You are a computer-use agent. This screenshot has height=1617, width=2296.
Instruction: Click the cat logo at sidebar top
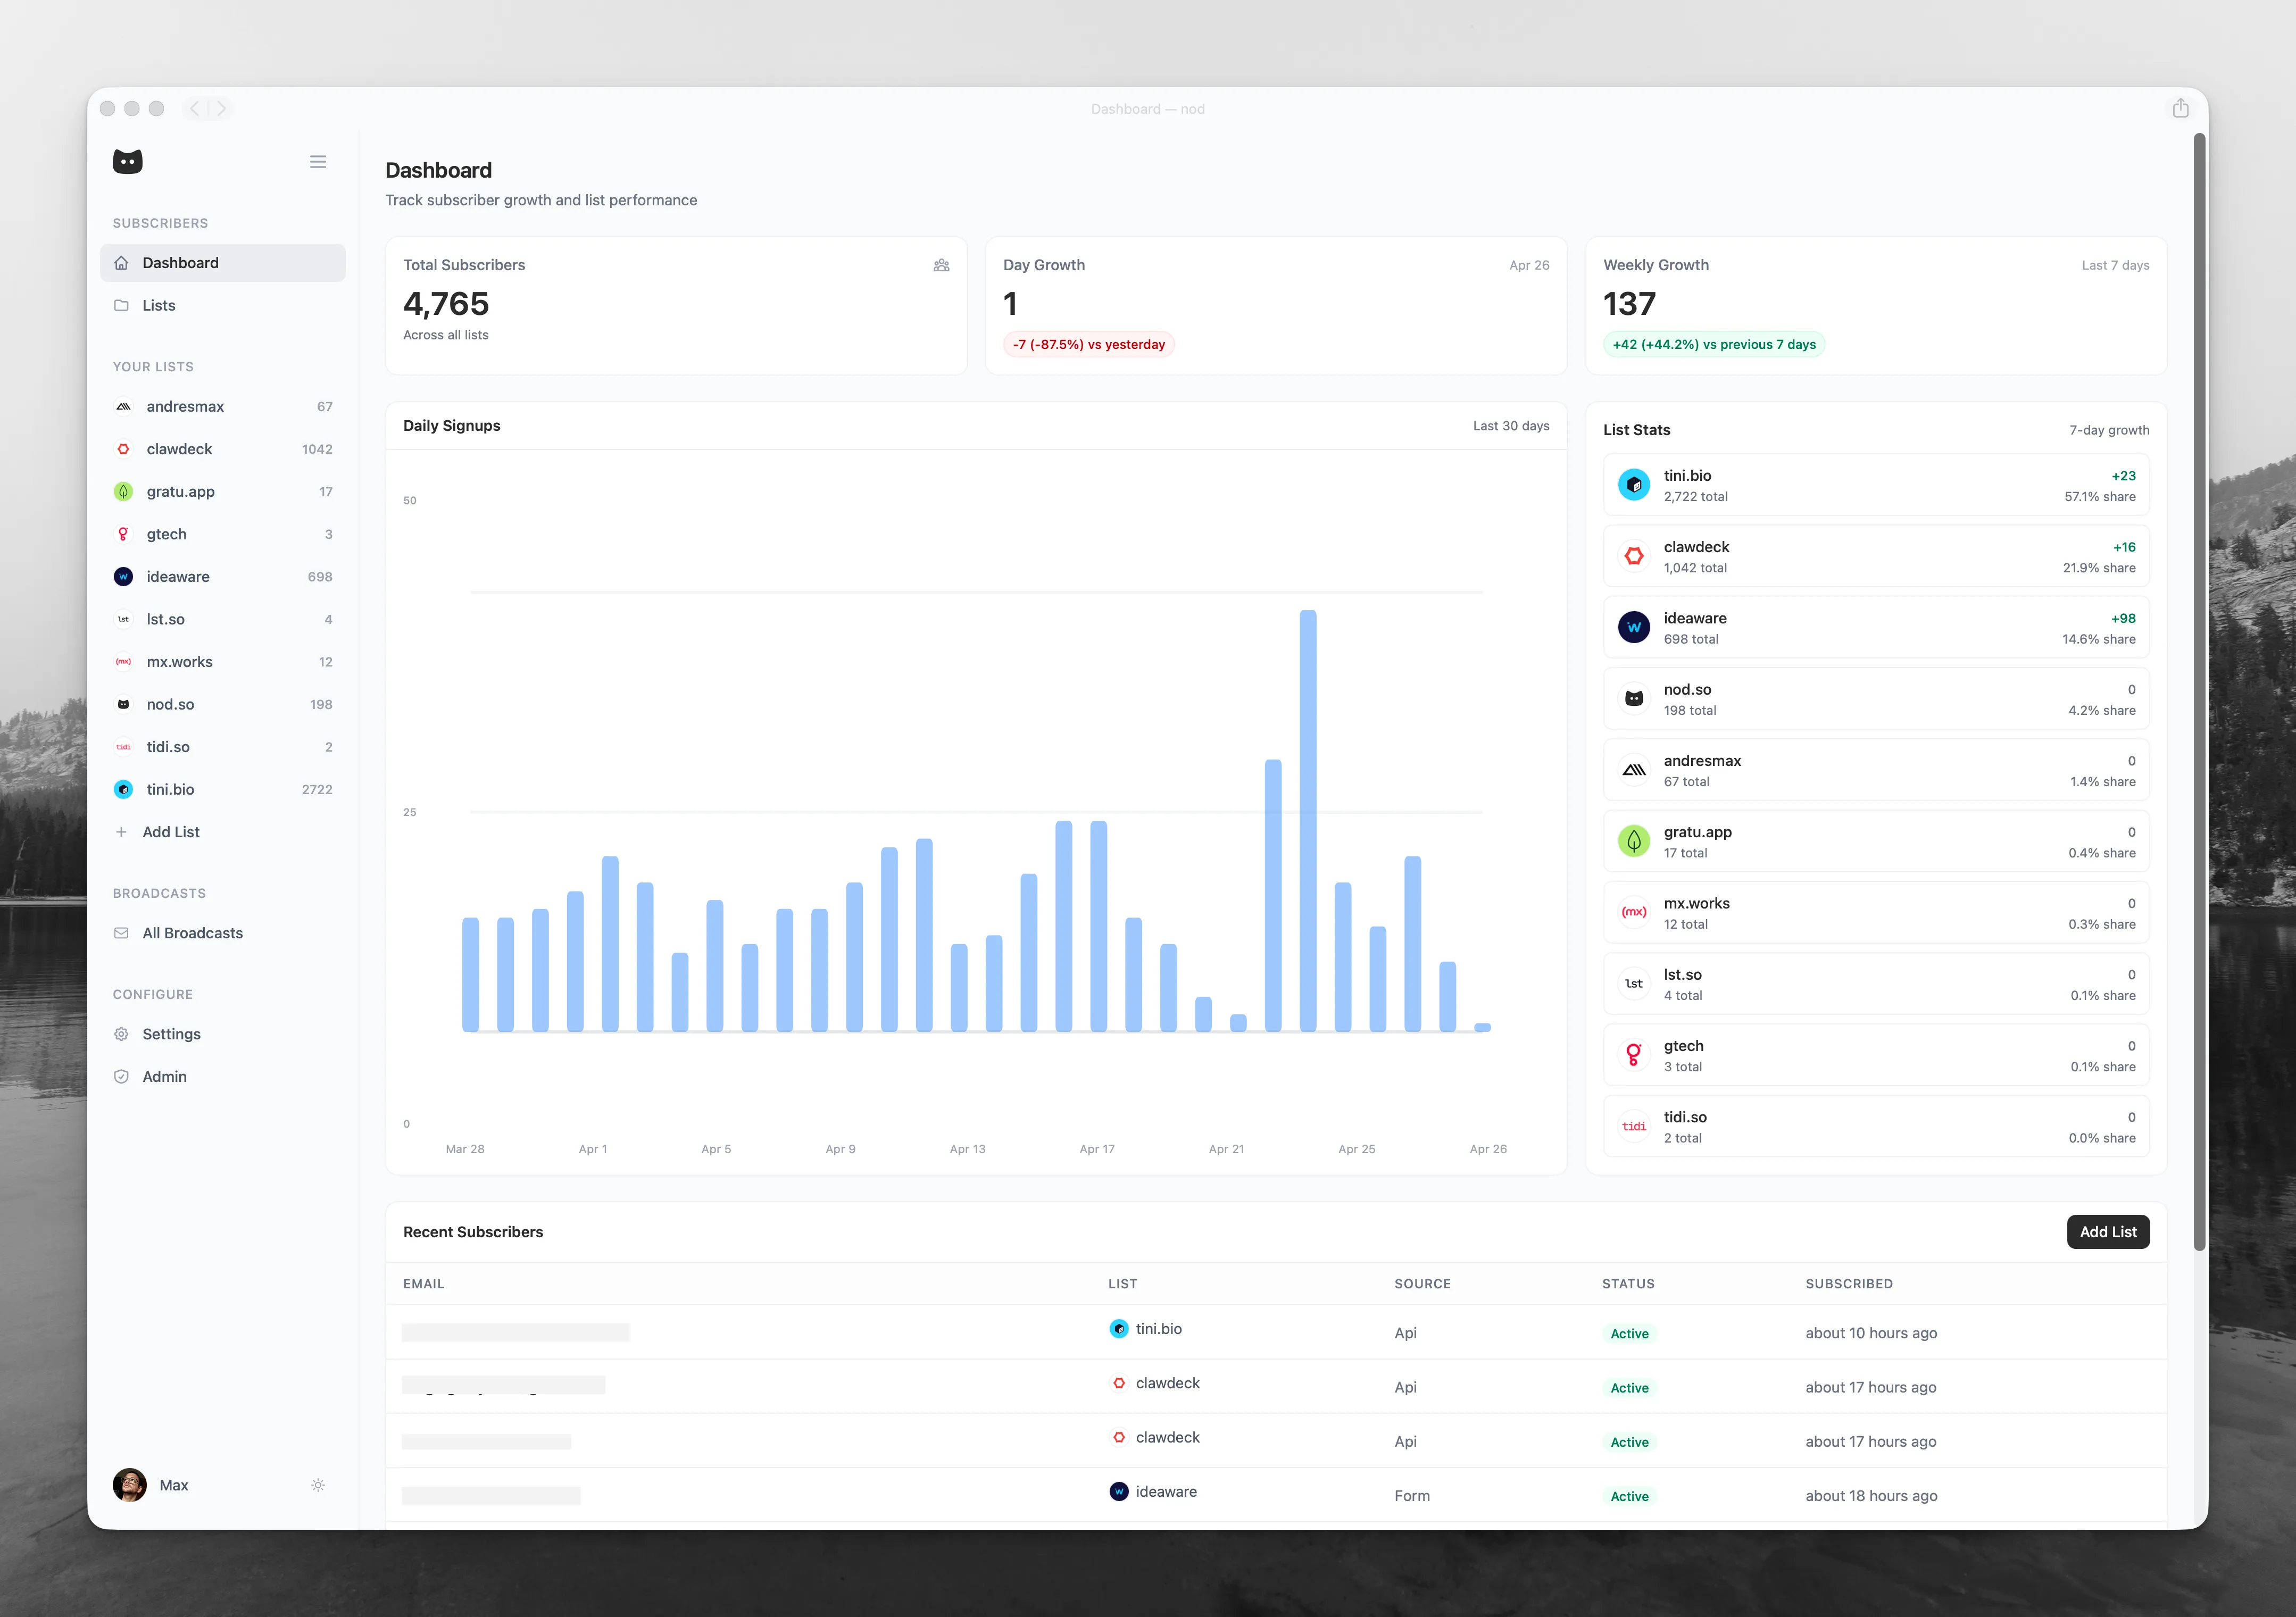pos(127,161)
